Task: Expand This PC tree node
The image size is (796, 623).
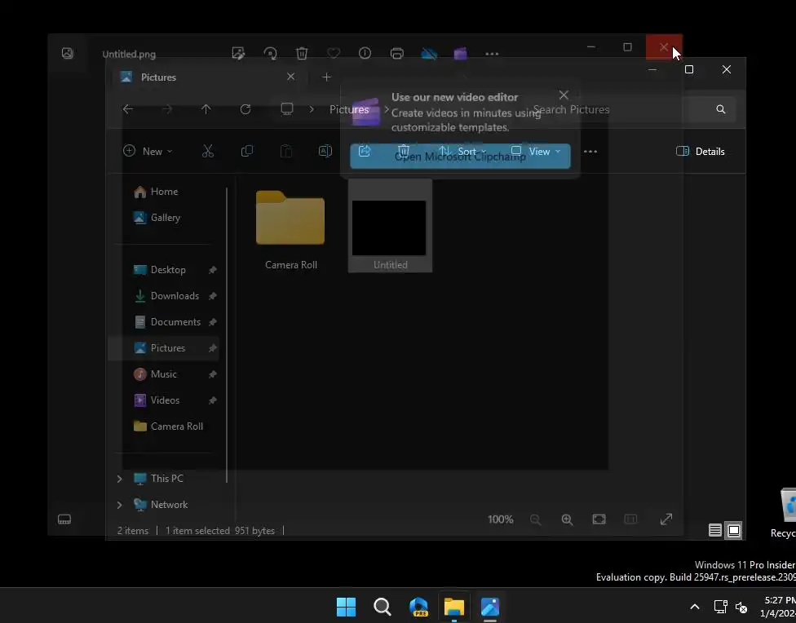Action: tap(119, 479)
